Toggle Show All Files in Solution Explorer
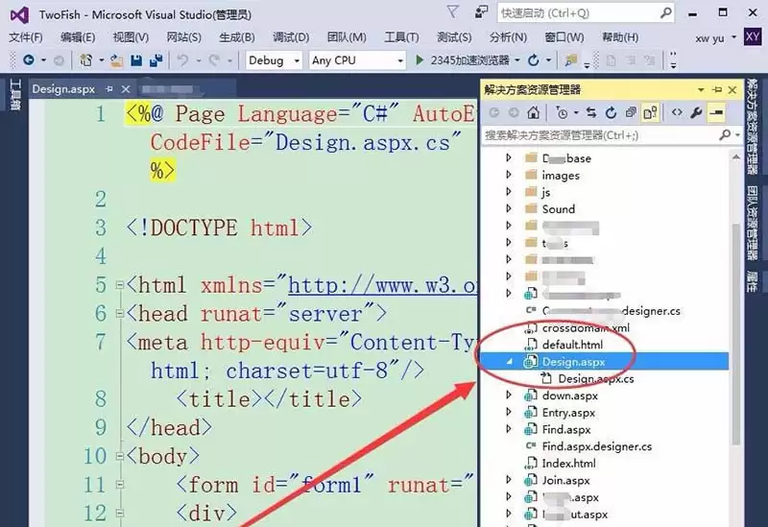 [x=651, y=112]
